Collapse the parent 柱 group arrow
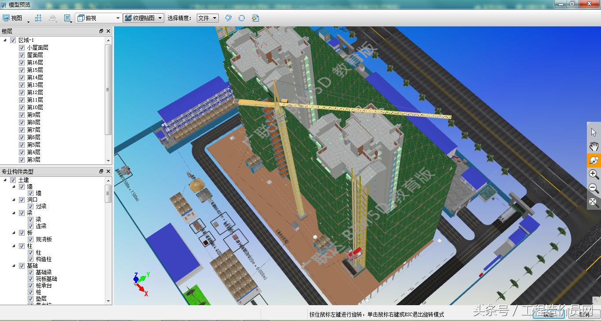The height and width of the screenshot is (321, 601). click(14, 246)
